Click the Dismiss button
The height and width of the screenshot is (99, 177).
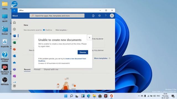tap(83, 52)
